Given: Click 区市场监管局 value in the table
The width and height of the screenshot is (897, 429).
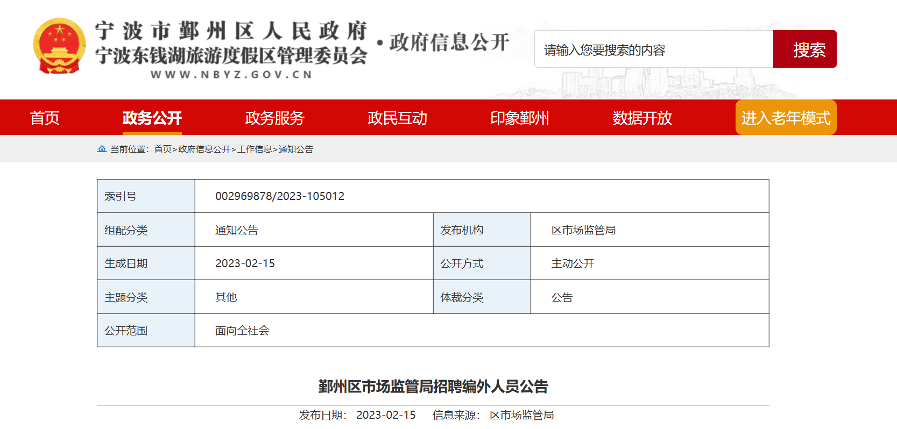Looking at the screenshot, I should coord(583,230).
